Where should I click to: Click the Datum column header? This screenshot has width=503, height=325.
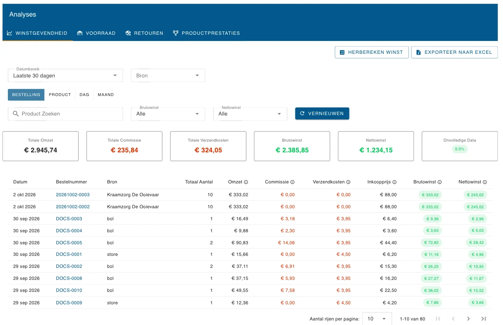[x=20, y=182]
